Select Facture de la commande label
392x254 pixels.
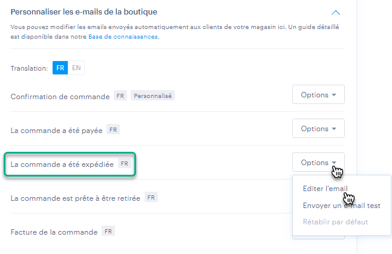[54, 232]
